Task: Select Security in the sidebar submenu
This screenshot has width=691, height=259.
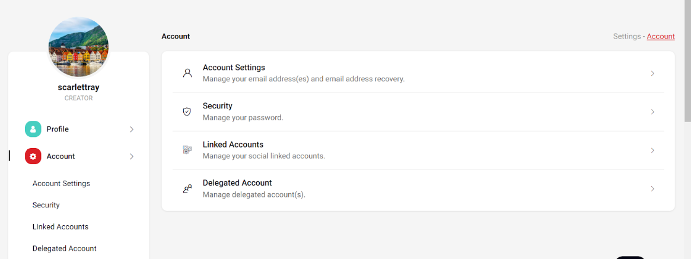Action: 46,205
